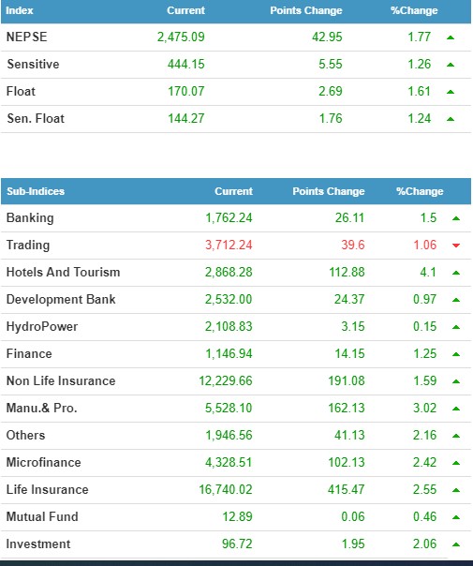Click Non Life Insurance value 12,229.66
The width and height of the screenshot is (473, 566).
point(226,380)
